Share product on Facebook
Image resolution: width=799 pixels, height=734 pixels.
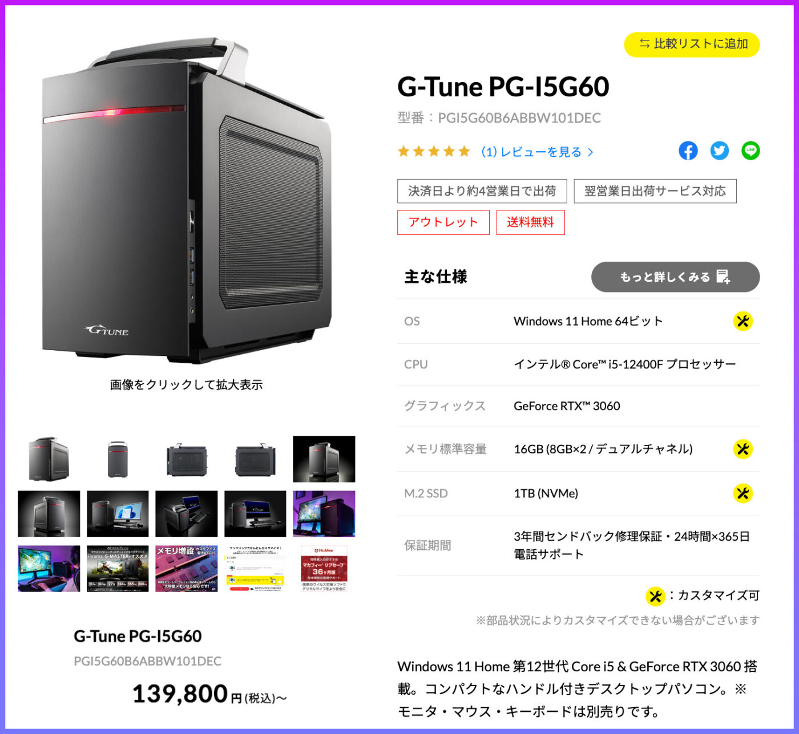(x=688, y=151)
